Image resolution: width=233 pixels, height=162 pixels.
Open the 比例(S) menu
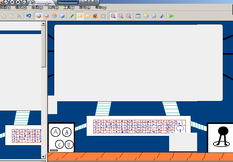53,7
